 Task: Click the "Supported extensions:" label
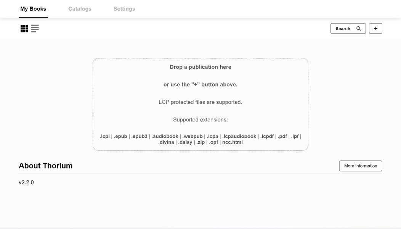tap(200, 119)
